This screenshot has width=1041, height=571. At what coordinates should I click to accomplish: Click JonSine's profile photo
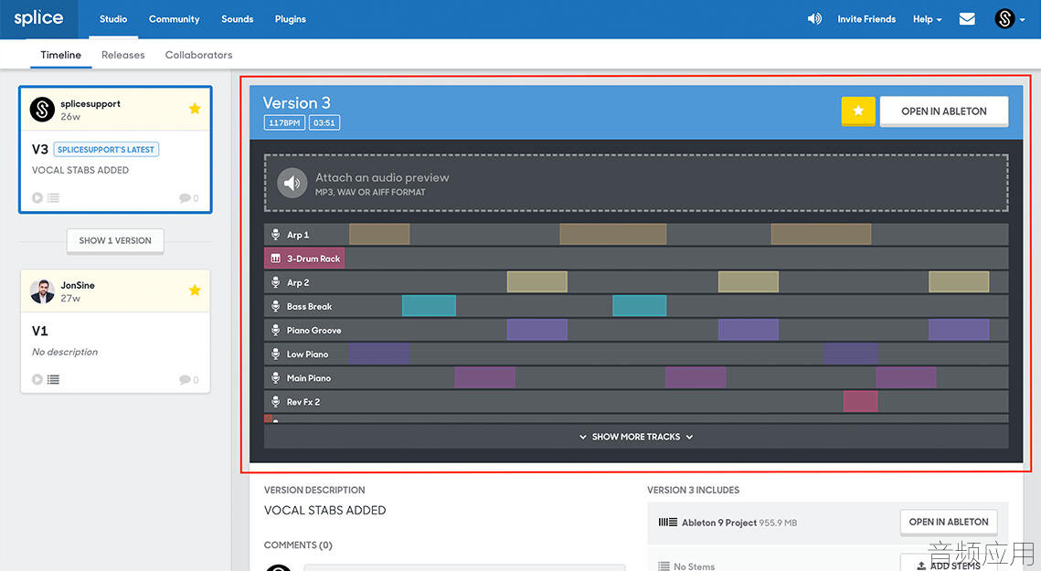point(42,291)
